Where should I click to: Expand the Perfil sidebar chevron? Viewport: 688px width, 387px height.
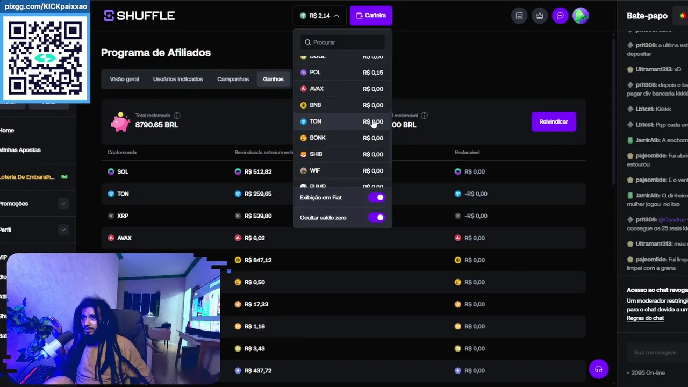point(63,230)
